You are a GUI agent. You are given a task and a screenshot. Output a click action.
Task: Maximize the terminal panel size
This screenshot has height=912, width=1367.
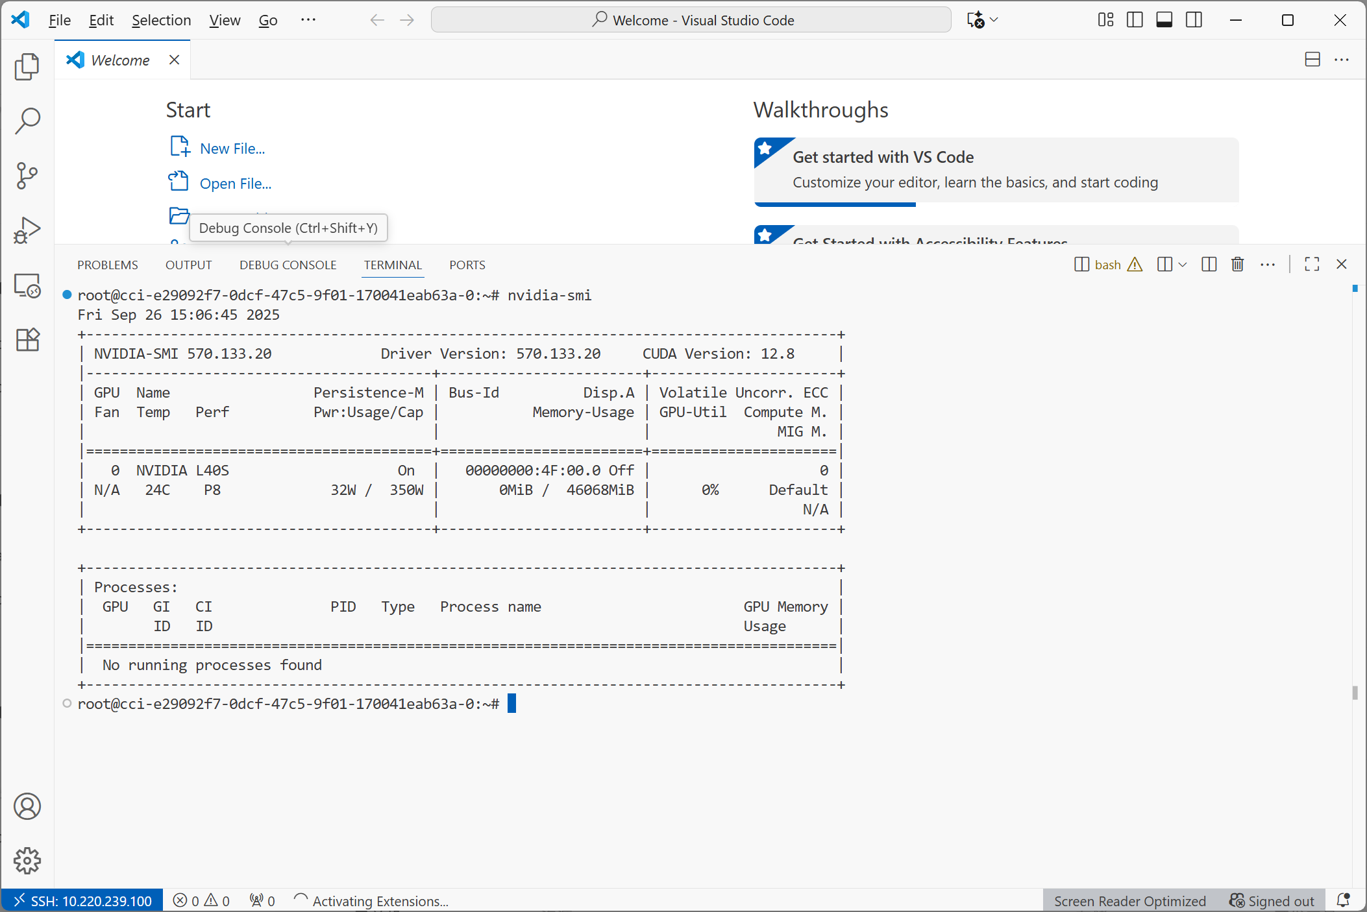pos(1312,264)
